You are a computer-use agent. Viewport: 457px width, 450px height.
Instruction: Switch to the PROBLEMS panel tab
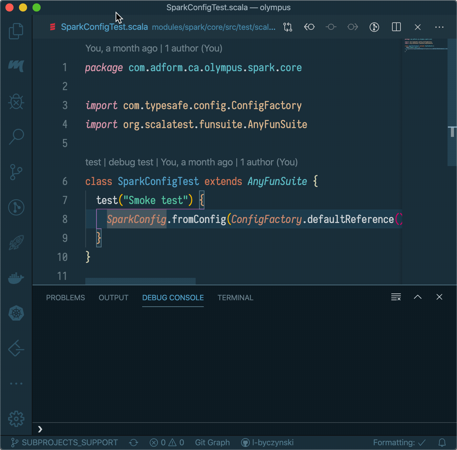pos(65,298)
